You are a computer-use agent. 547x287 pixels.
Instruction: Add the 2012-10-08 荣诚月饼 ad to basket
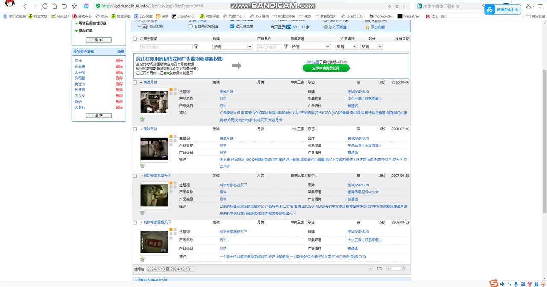coord(142,119)
